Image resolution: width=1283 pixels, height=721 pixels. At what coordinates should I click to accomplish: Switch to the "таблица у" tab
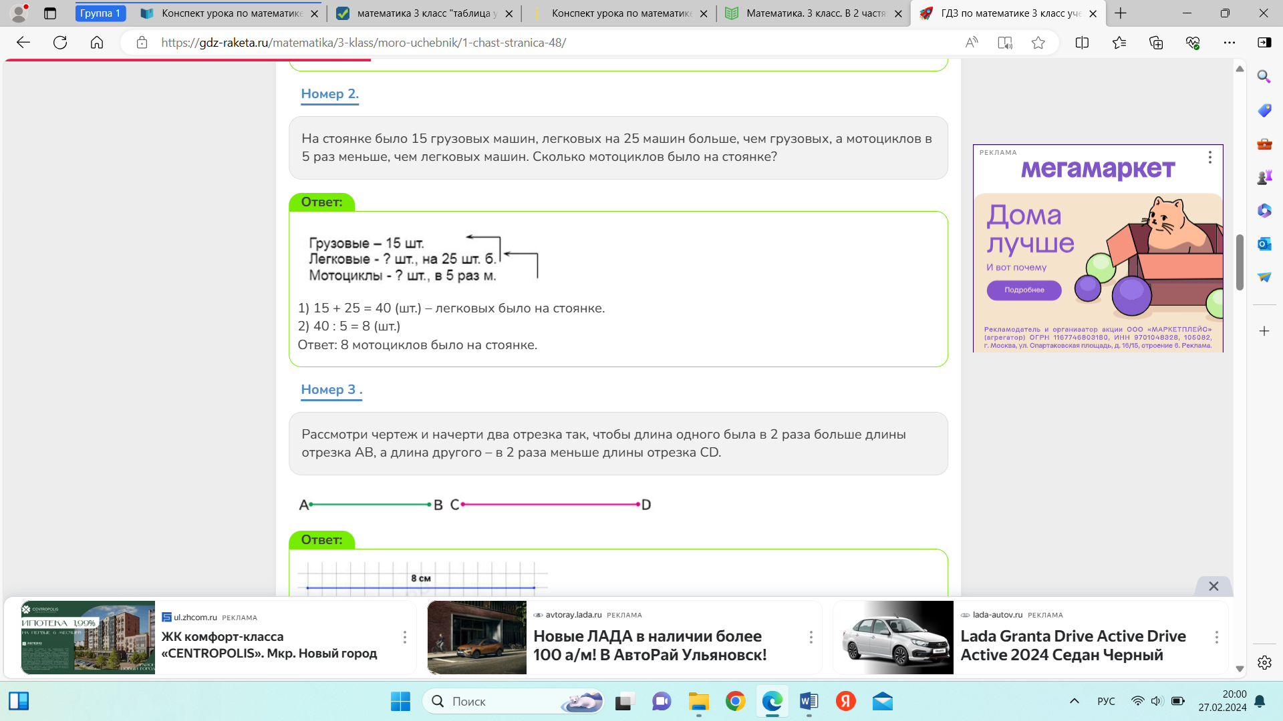[x=426, y=13]
